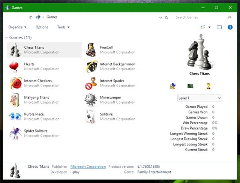The width and height of the screenshot is (240, 183).
Task: Select the FreeCell title
Action: [106, 48]
